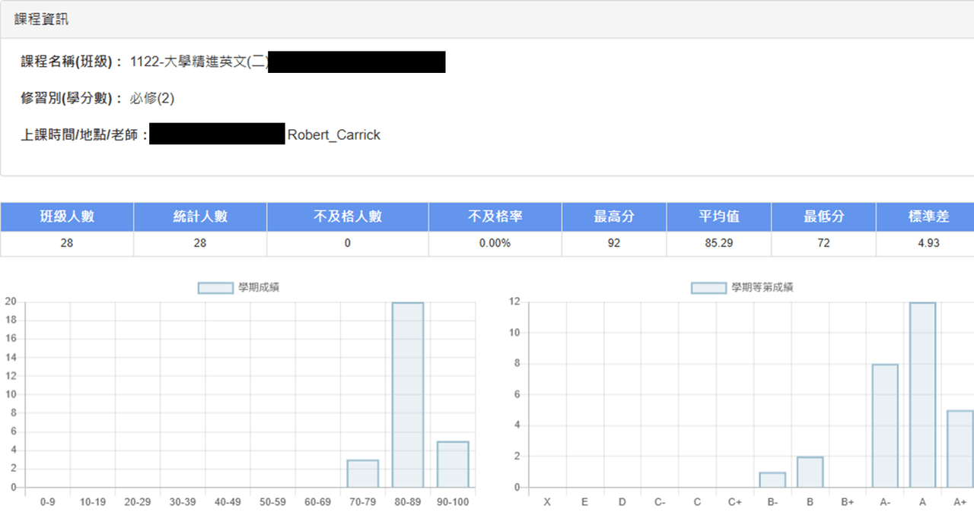Select the lowest score cell 72

tap(824, 243)
